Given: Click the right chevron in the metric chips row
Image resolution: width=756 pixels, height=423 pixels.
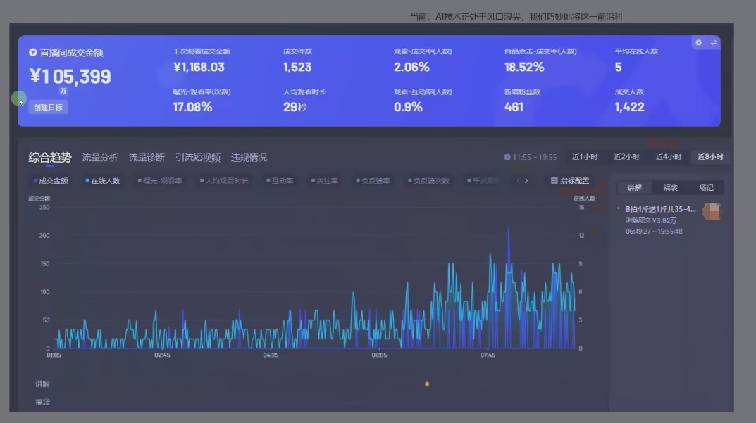Looking at the screenshot, I should point(528,180).
